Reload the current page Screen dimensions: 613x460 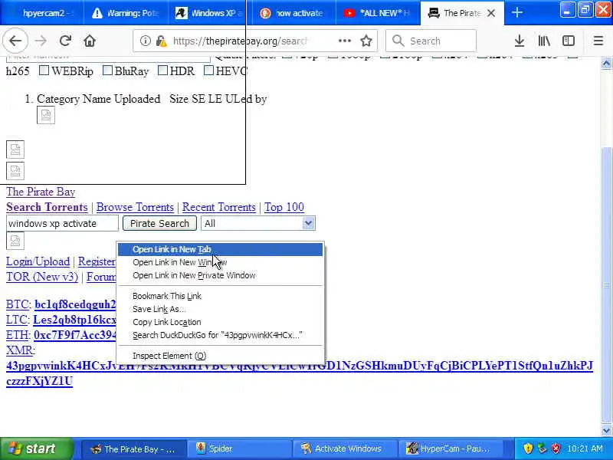(65, 41)
